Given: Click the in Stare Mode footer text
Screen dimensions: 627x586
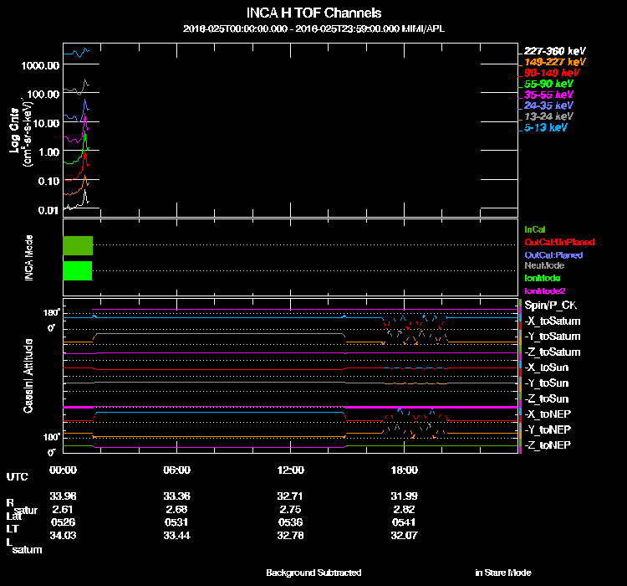Looking at the screenshot, I should pos(502,573).
